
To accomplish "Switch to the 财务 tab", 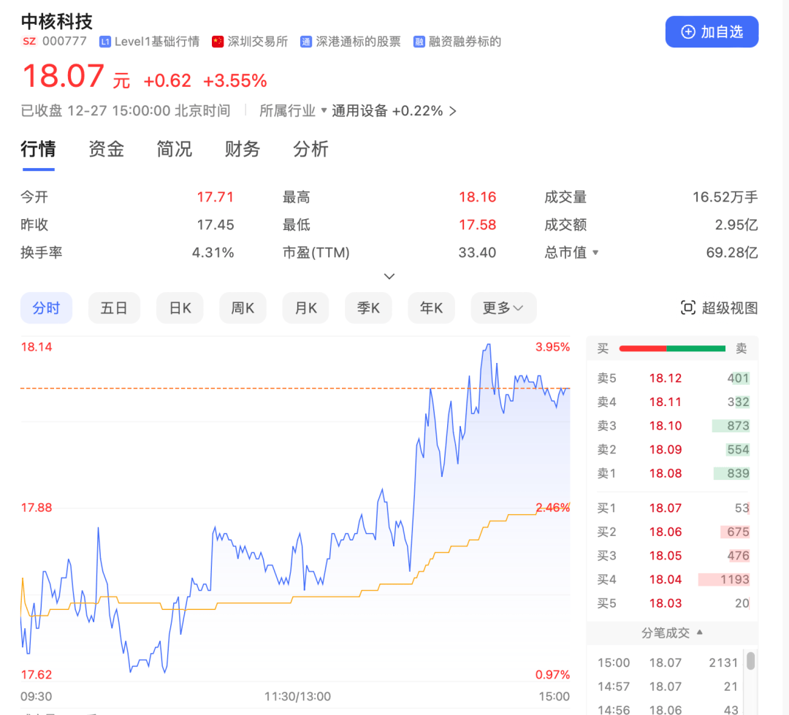I will [242, 149].
